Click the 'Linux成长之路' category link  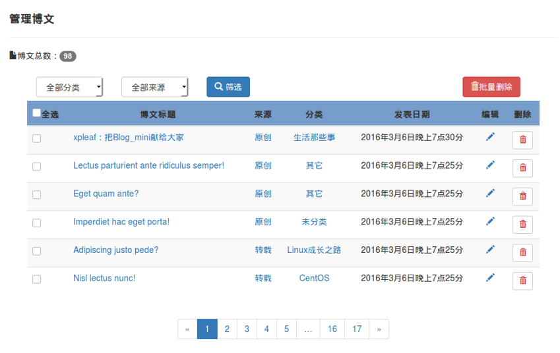tap(314, 250)
